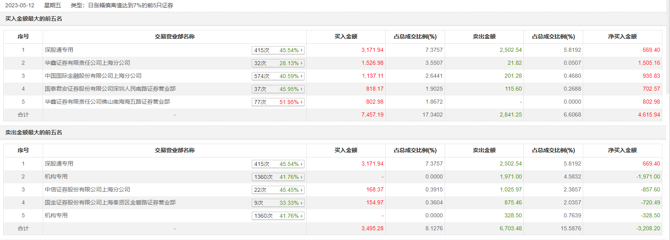Image resolution: width=670 pixels, height=240 pixels.
Task: Open 中国国际金融股份有限公司上海分公司 link
Action: (x=93, y=76)
